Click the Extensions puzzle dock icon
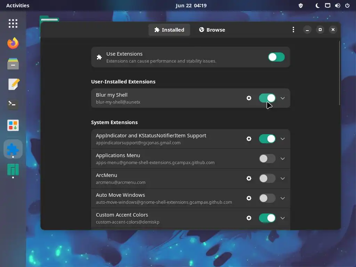Viewport: 356px width, 267px height. (13, 149)
